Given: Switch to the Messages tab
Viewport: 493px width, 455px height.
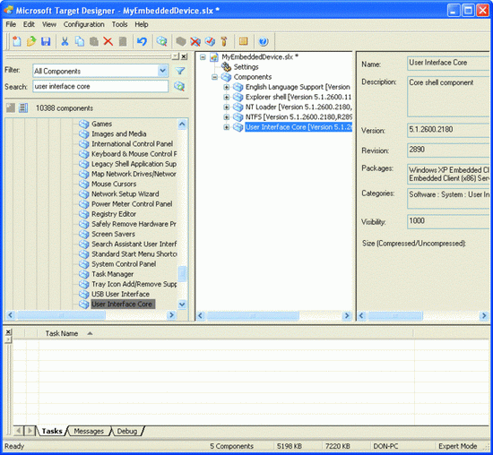Looking at the screenshot, I should pyautogui.click(x=89, y=431).
